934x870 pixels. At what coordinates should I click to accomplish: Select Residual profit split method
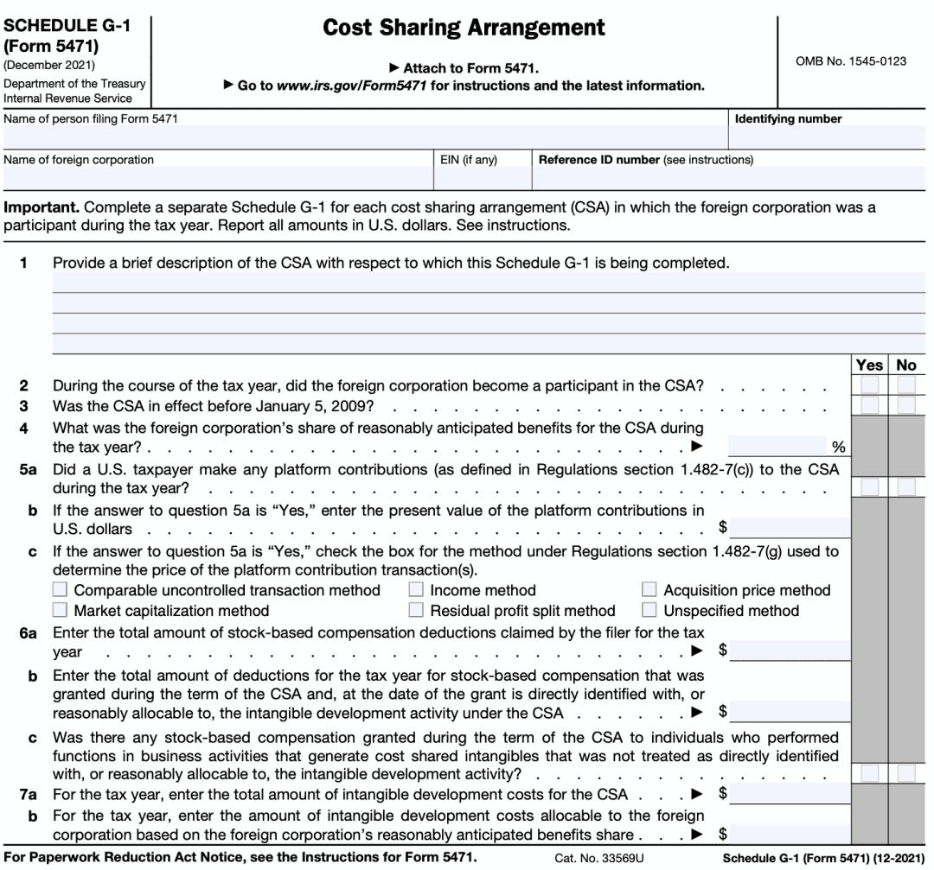tap(417, 609)
